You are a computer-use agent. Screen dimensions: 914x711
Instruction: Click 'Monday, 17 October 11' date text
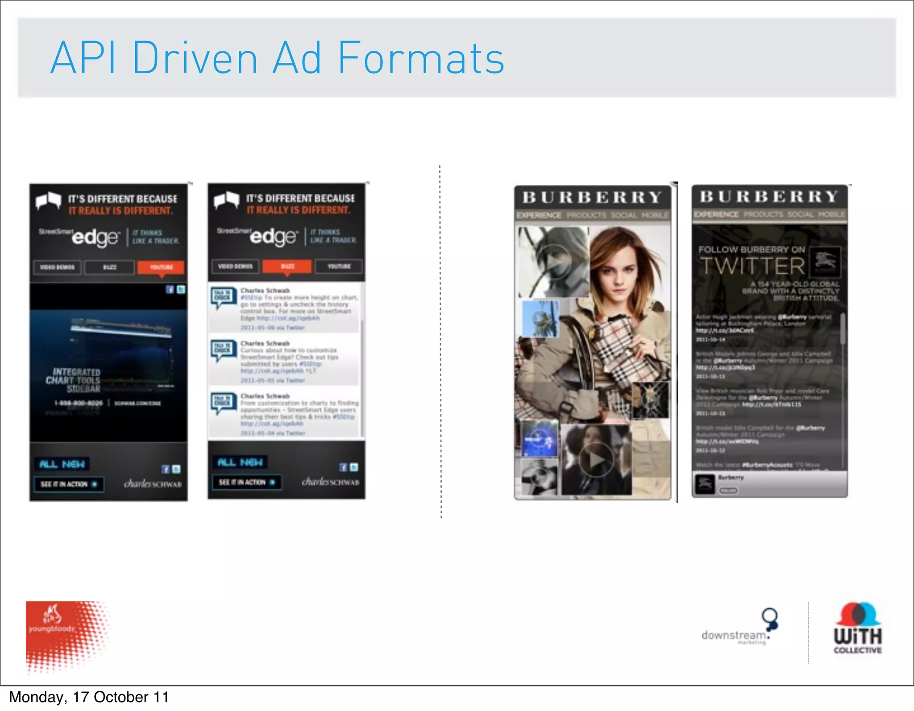pyautogui.click(x=89, y=697)
